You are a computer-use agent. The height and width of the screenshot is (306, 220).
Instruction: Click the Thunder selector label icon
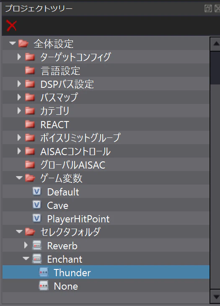(x=44, y=272)
